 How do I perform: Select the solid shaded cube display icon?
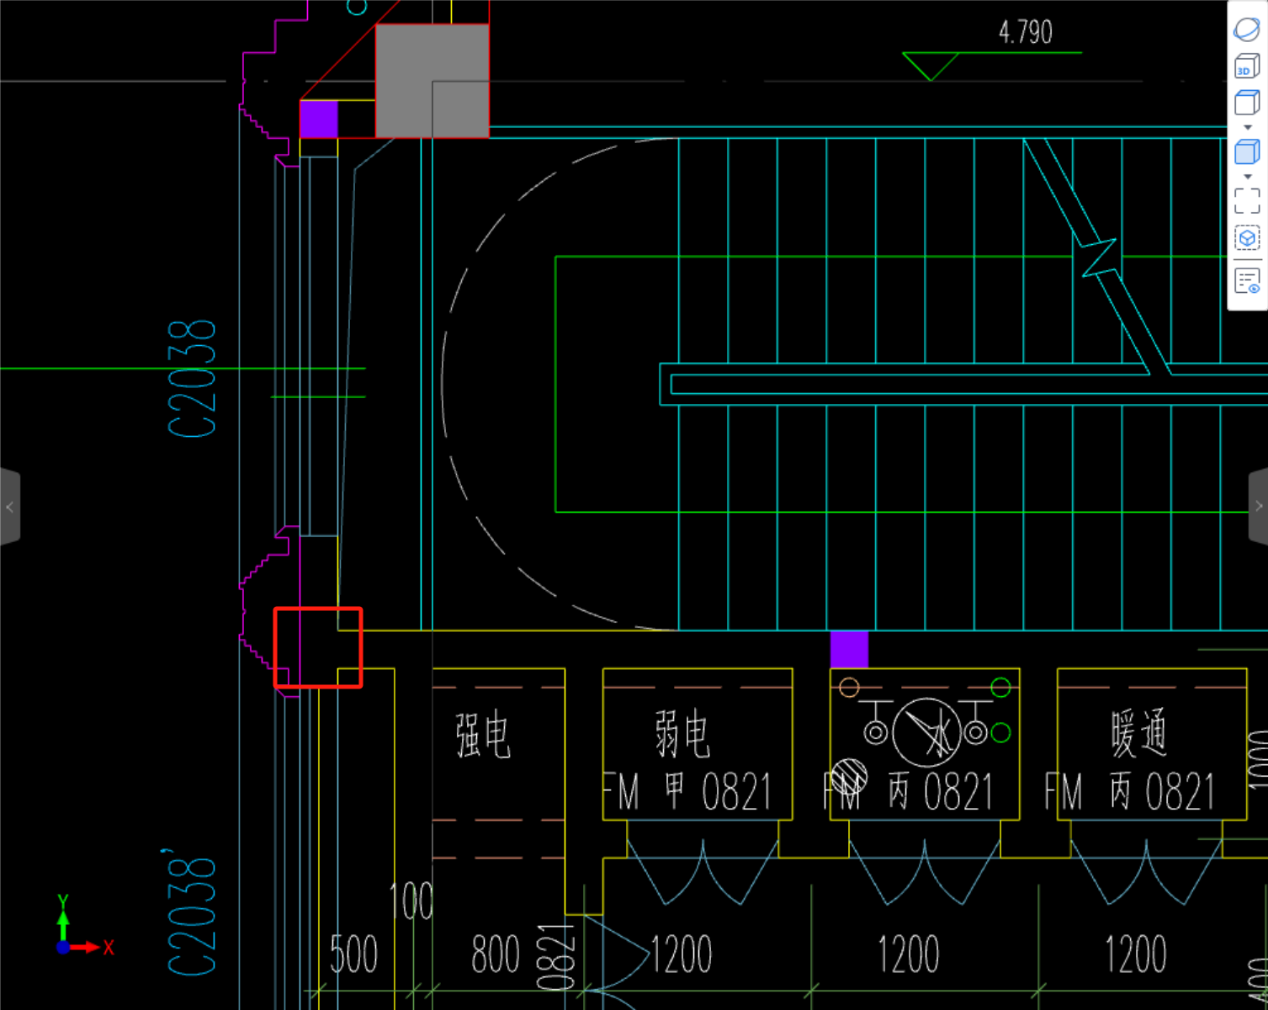coord(1247,152)
